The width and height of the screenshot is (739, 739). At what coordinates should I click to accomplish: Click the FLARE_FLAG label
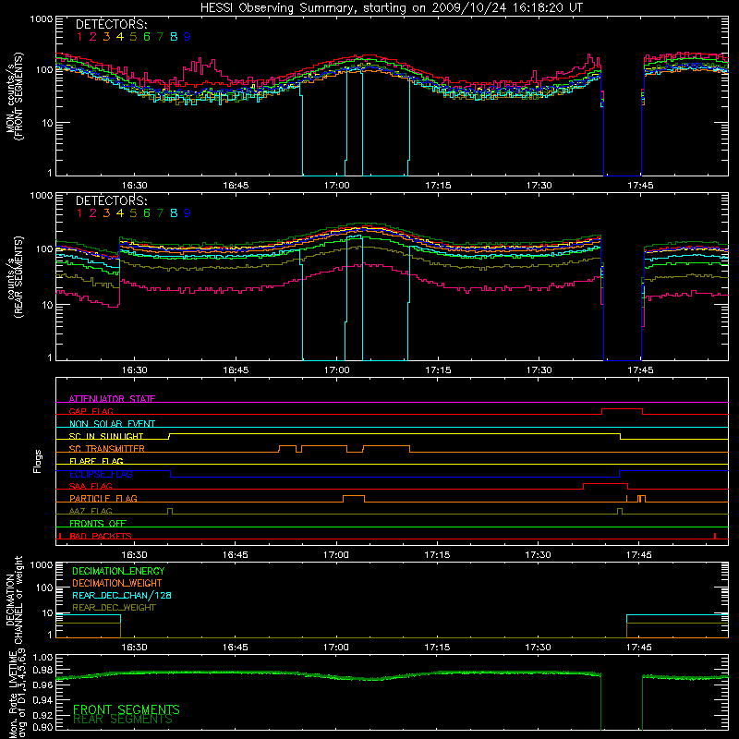click(96, 461)
